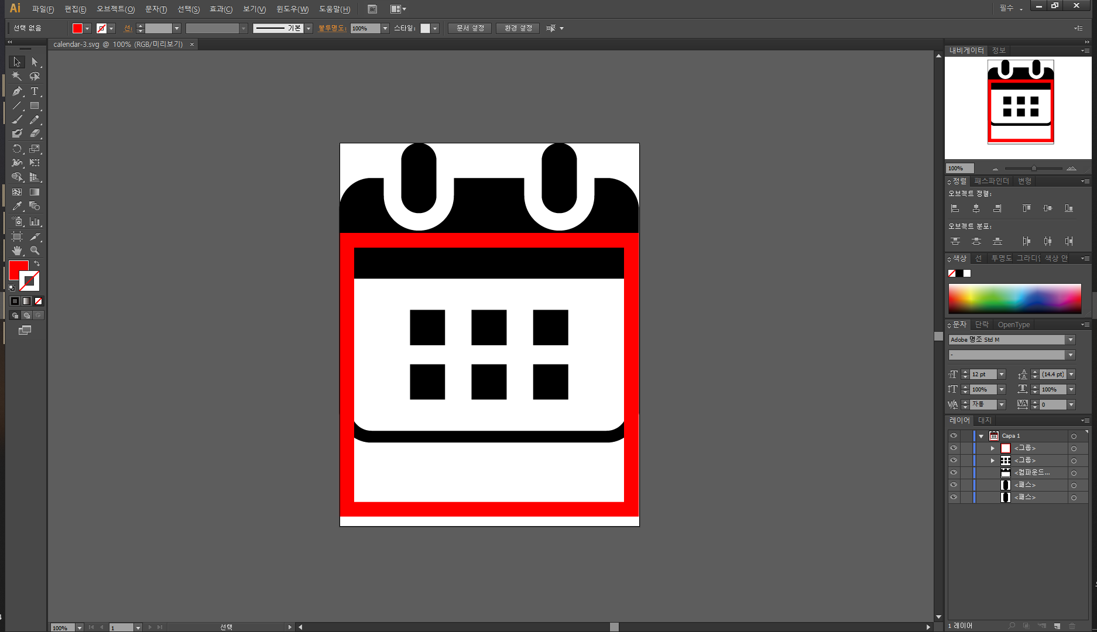Pick a color from the spectrum bar
The height and width of the screenshot is (632, 1097).
point(1014,298)
